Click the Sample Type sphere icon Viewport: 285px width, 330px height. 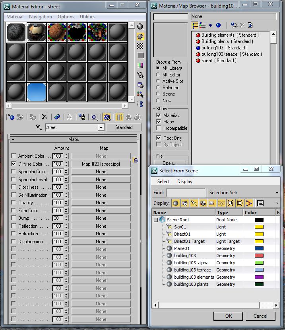pyautogui.click(x=140, y=27)
